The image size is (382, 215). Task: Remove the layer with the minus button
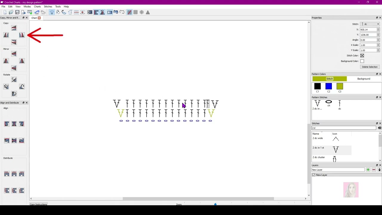374,170
